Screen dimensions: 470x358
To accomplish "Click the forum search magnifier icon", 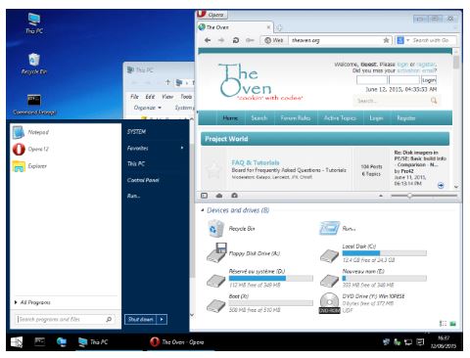I will point(434,101).
